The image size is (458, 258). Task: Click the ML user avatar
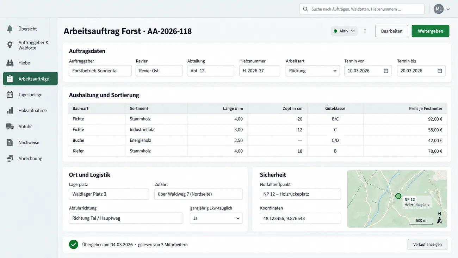click(x=439, y=9)
